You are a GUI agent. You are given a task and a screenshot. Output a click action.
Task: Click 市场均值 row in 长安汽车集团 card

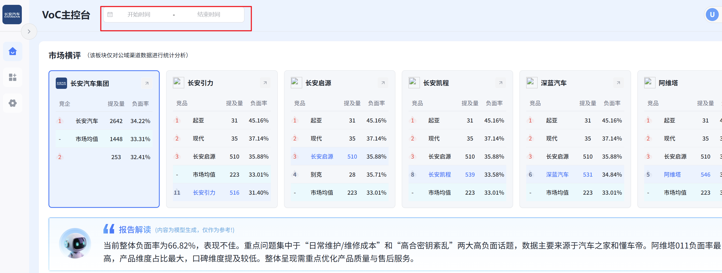tap(104, 139)
